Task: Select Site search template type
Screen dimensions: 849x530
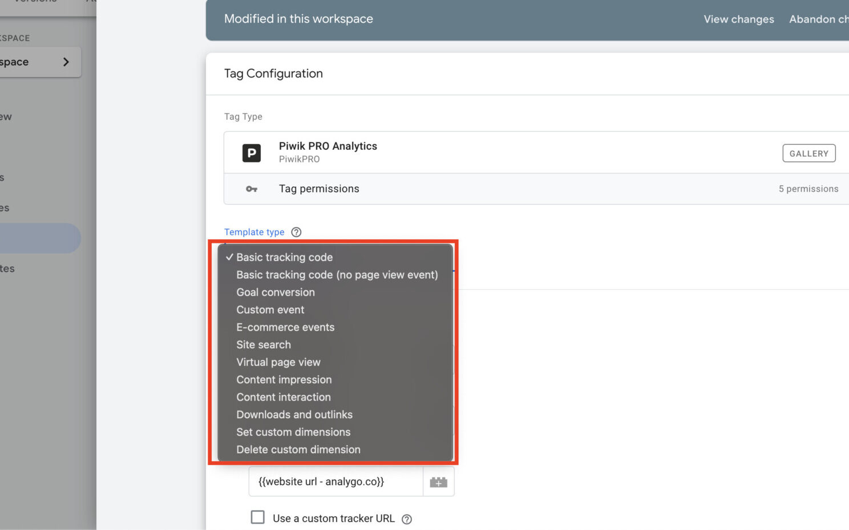Action: coord(264,345)
